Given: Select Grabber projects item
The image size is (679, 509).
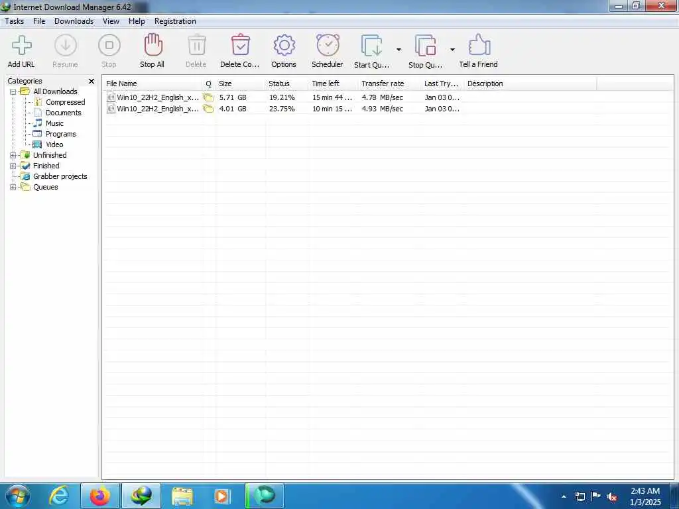Looking at the screenshot, I should (x=60, y=176).
